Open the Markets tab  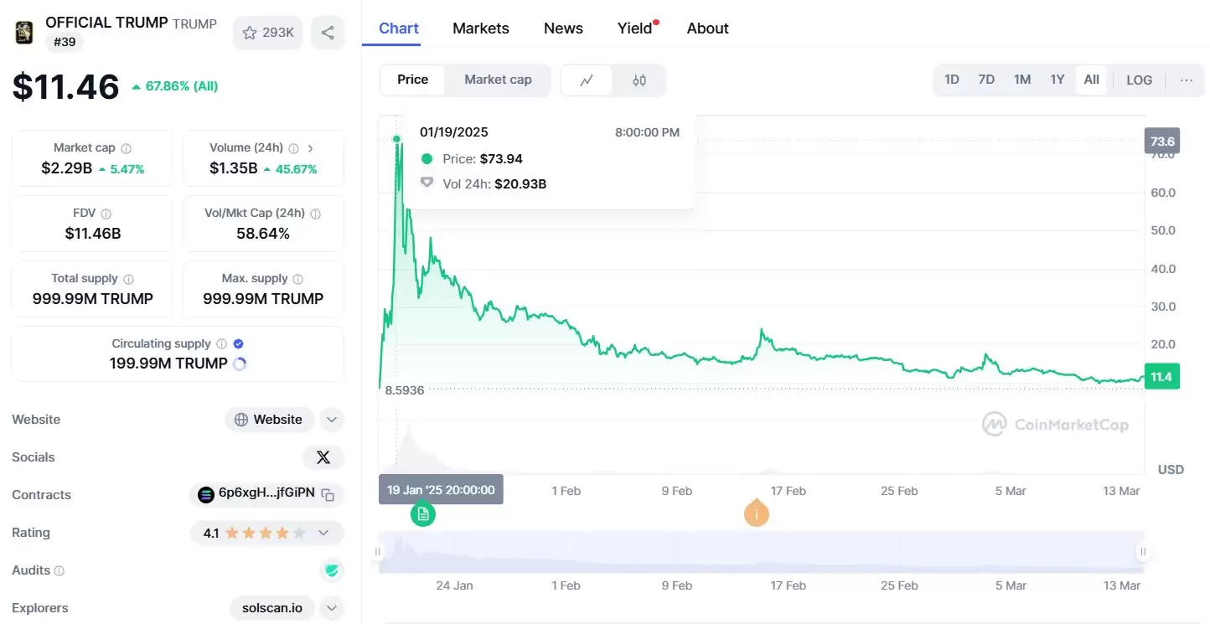(480, 28)
